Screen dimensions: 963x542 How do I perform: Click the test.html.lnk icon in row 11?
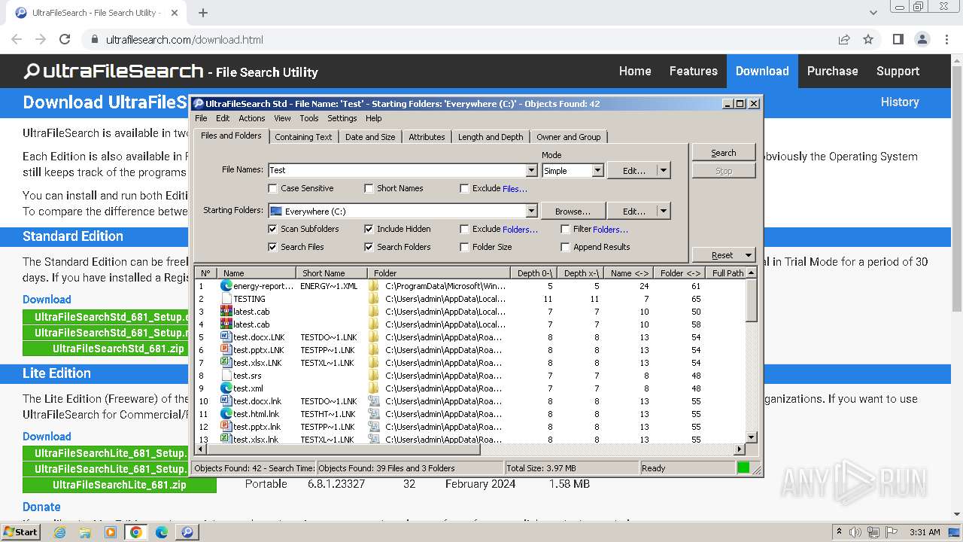226,414
